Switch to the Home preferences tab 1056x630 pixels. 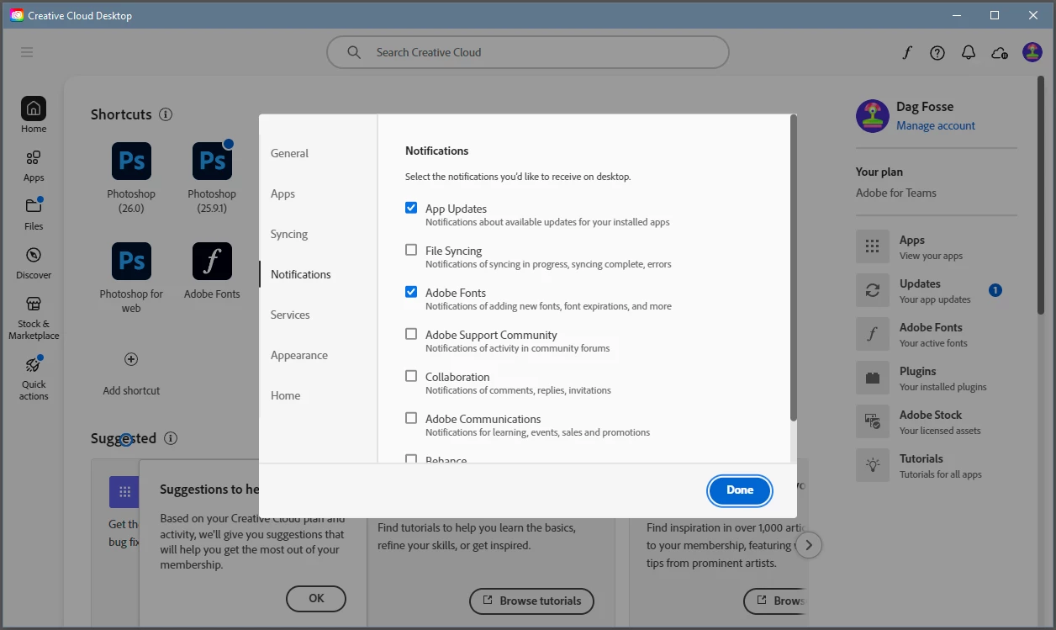click(285, 395)
